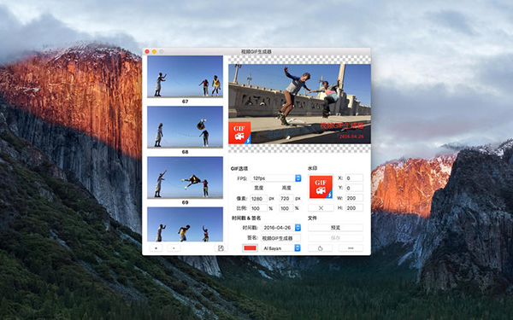Click the flame icon button
This screenshot has height=320, width=513.
coord(321,248)
